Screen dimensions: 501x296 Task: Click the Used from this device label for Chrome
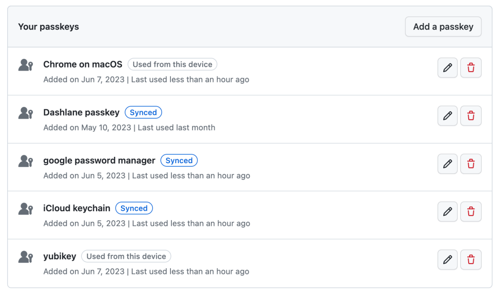coord(172,64)
